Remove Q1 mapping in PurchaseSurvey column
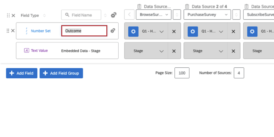The height and width of the screenshot is (137, 274). pos(233,31)
